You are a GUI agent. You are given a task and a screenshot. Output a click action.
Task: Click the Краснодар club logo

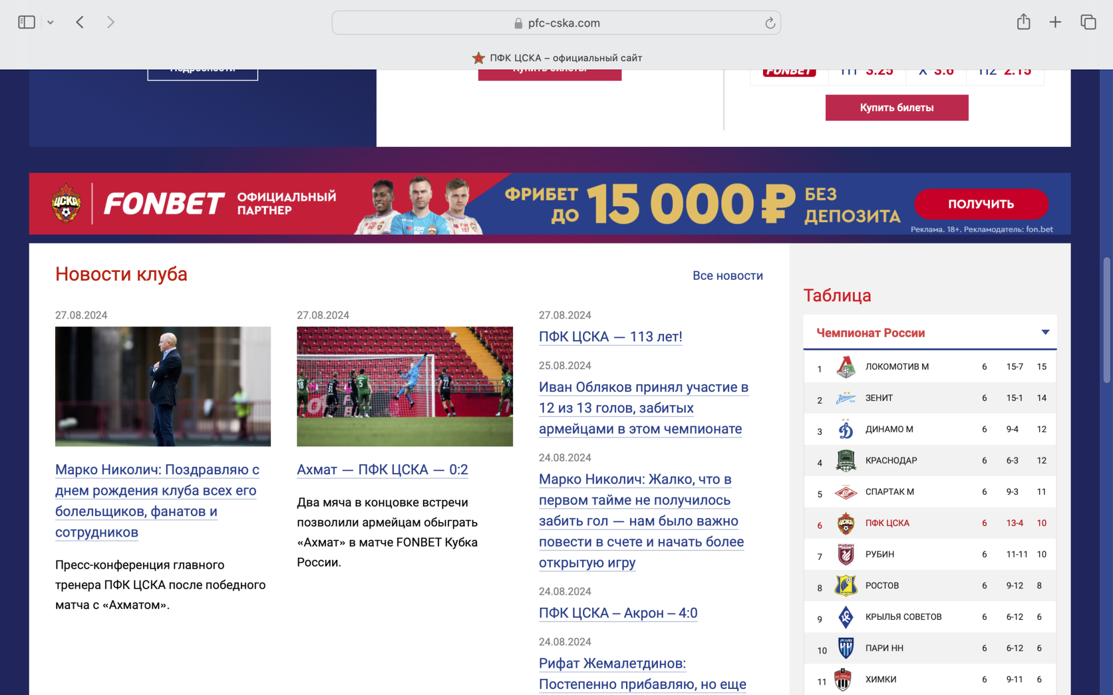pos(846,460)
